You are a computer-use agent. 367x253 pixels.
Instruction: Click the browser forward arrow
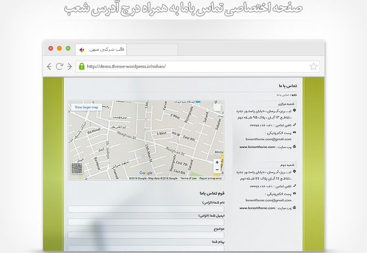pos(69,66)
